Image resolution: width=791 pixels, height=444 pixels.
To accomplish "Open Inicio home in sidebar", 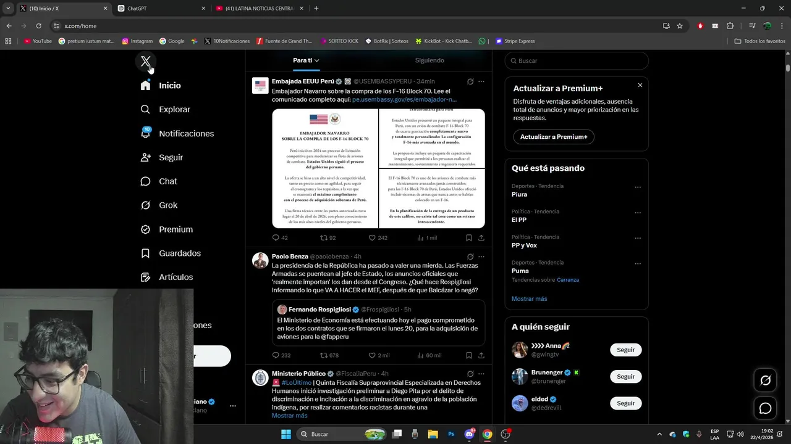I will coord(161,86).
